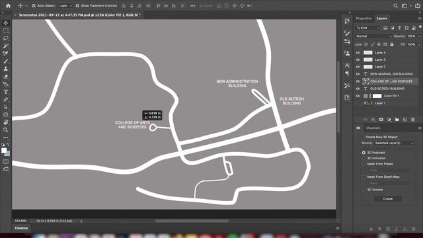
Task: Toggle Show Transform Controls checkbox
Action: coord(77,6)
